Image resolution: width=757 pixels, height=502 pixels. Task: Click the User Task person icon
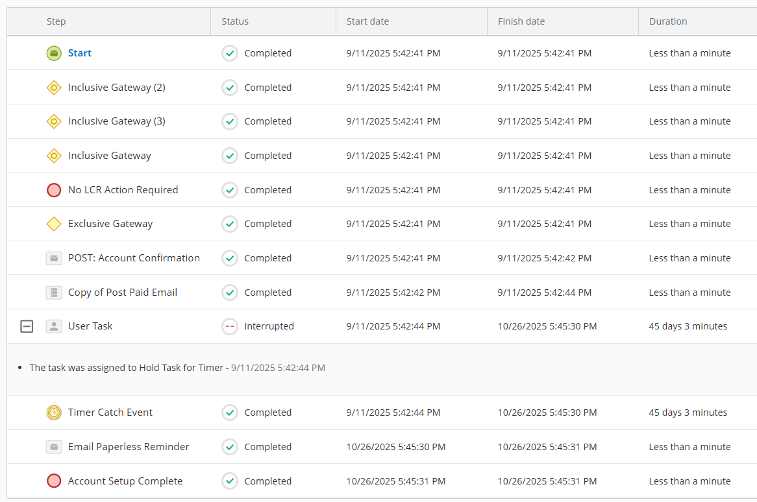(54, 326)
